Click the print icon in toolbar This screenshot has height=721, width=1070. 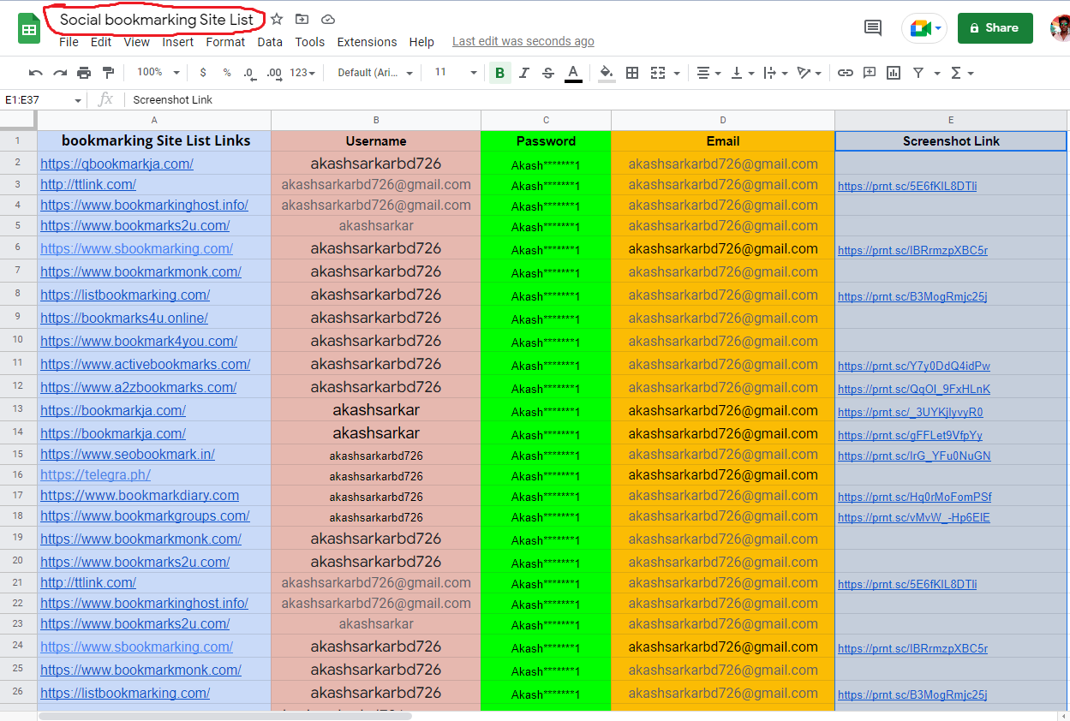point(84,73)
